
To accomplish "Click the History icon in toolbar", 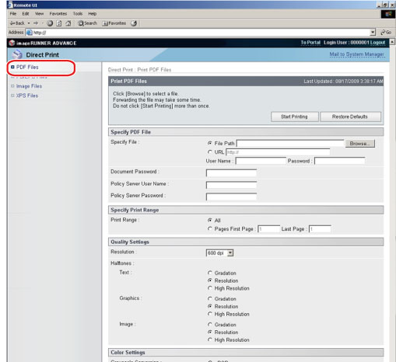I will click(134, 23).
